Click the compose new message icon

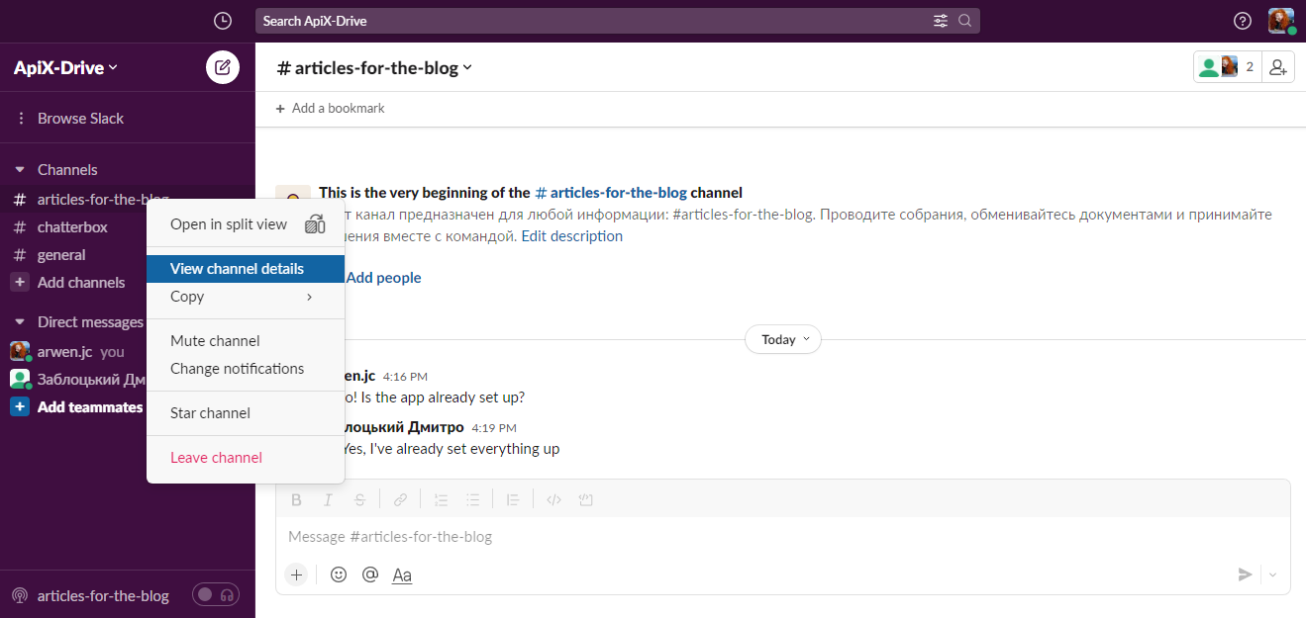point(223,67)
